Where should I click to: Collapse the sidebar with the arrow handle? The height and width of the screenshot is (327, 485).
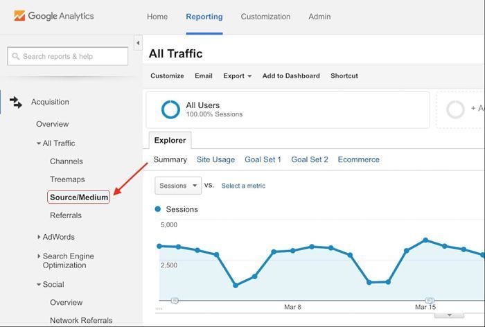137,43
